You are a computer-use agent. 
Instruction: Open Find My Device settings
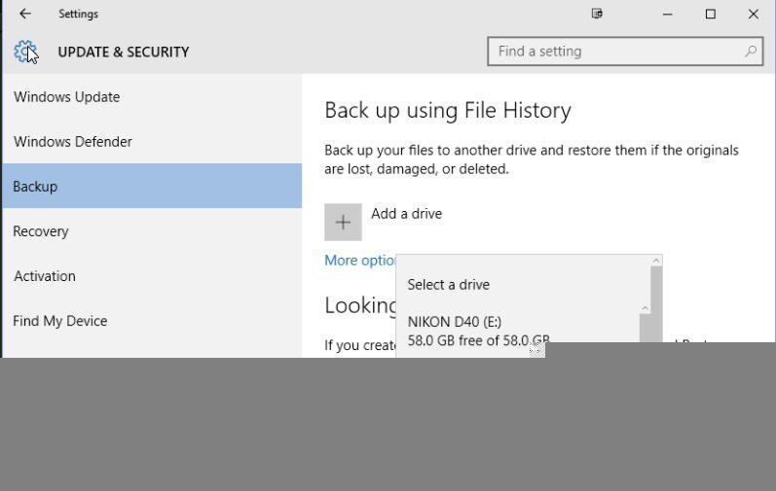tap(60, 321)
